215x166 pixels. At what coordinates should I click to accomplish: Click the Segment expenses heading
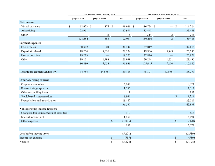[x=30, y=43]
